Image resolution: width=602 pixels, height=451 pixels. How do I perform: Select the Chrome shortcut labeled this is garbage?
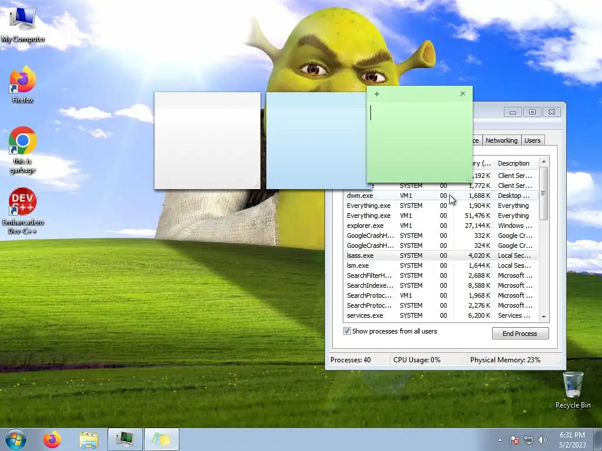[23, 150]
